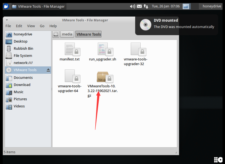Open the Rubbish Bin icon

click(9, 49)
